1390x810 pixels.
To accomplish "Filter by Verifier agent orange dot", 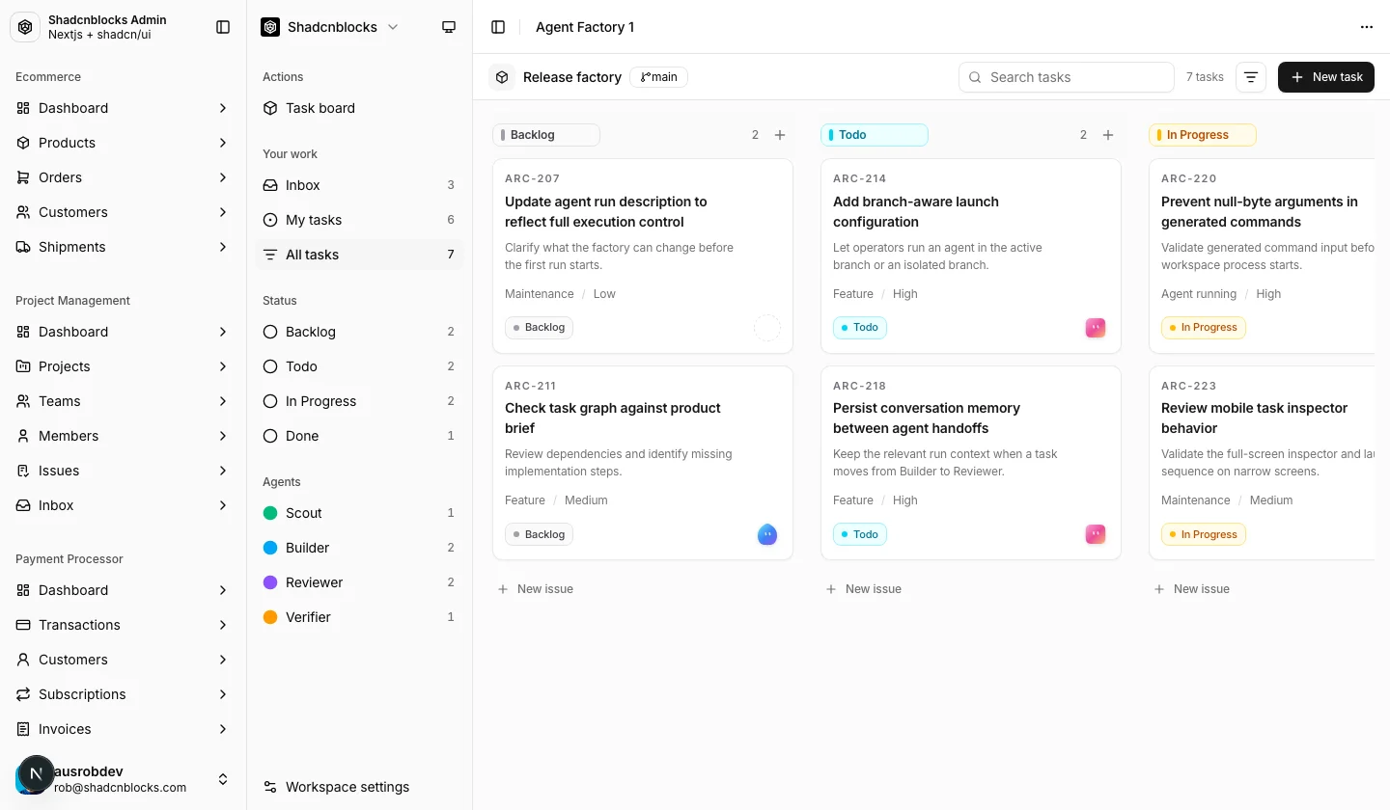I will click(270, 617).
